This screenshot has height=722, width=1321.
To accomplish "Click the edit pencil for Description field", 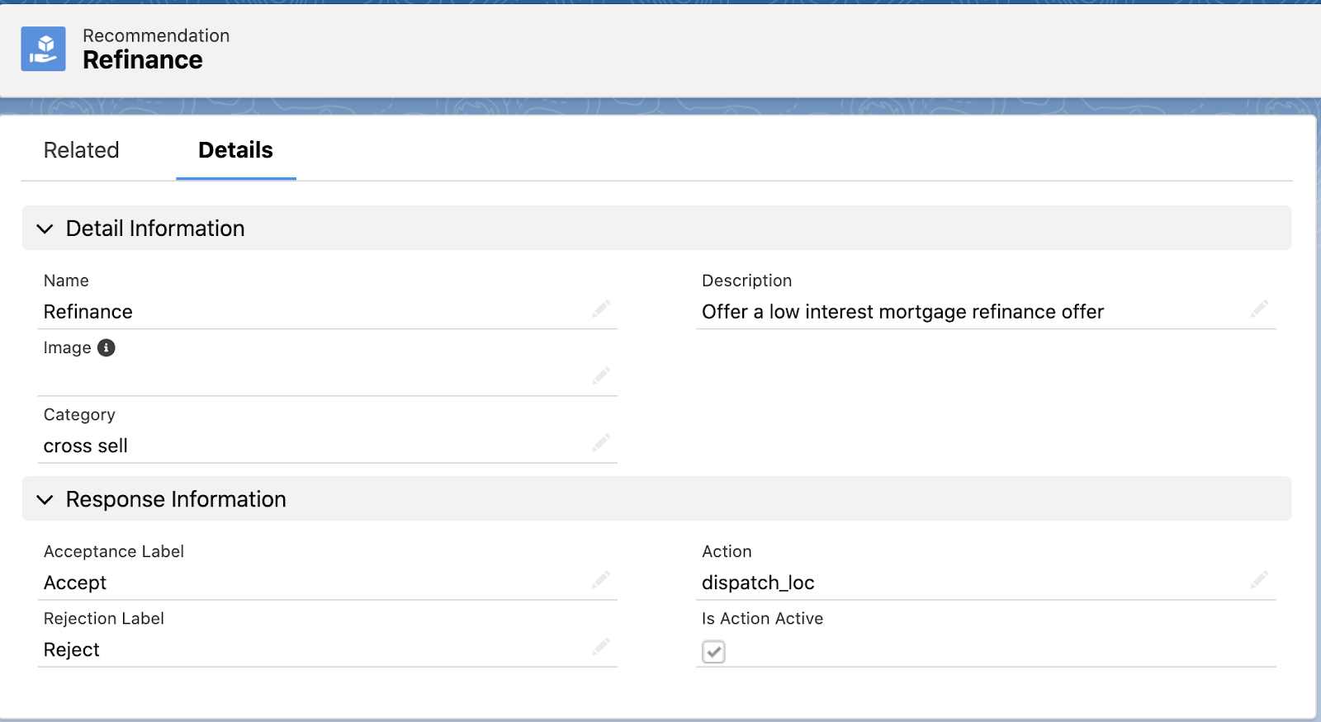I will [x=1259, y=309].
